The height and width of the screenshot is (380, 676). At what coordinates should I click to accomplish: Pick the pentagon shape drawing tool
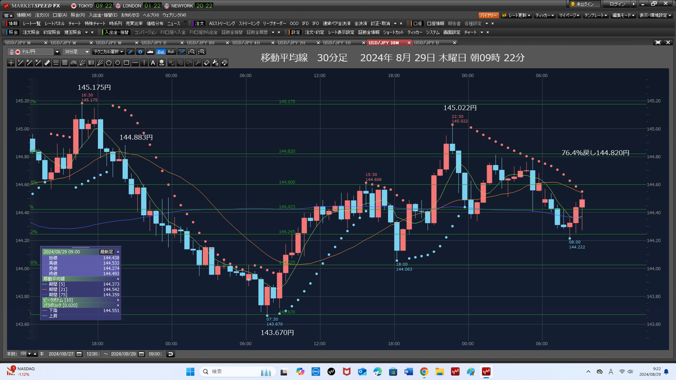tap(109, 63)
